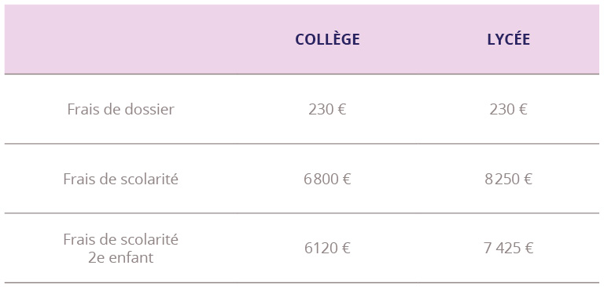Click the 230 € value under LYCÉE

(509, 109)
